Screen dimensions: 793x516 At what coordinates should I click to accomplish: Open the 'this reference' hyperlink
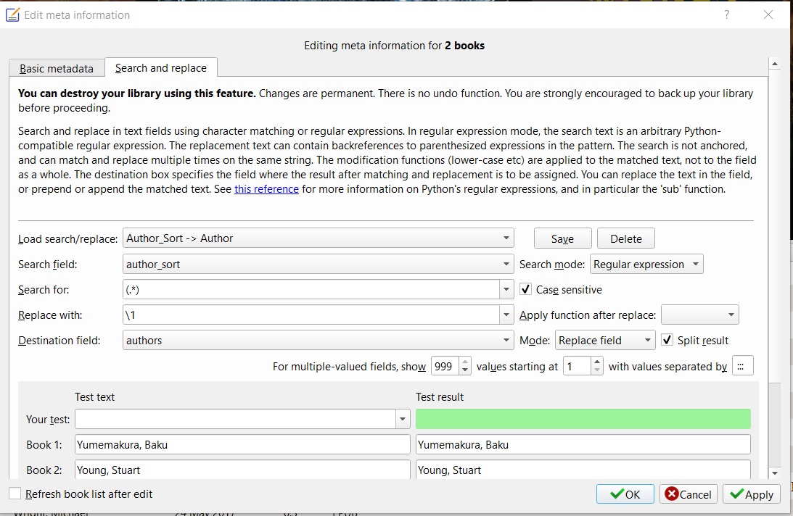point(266,189)
